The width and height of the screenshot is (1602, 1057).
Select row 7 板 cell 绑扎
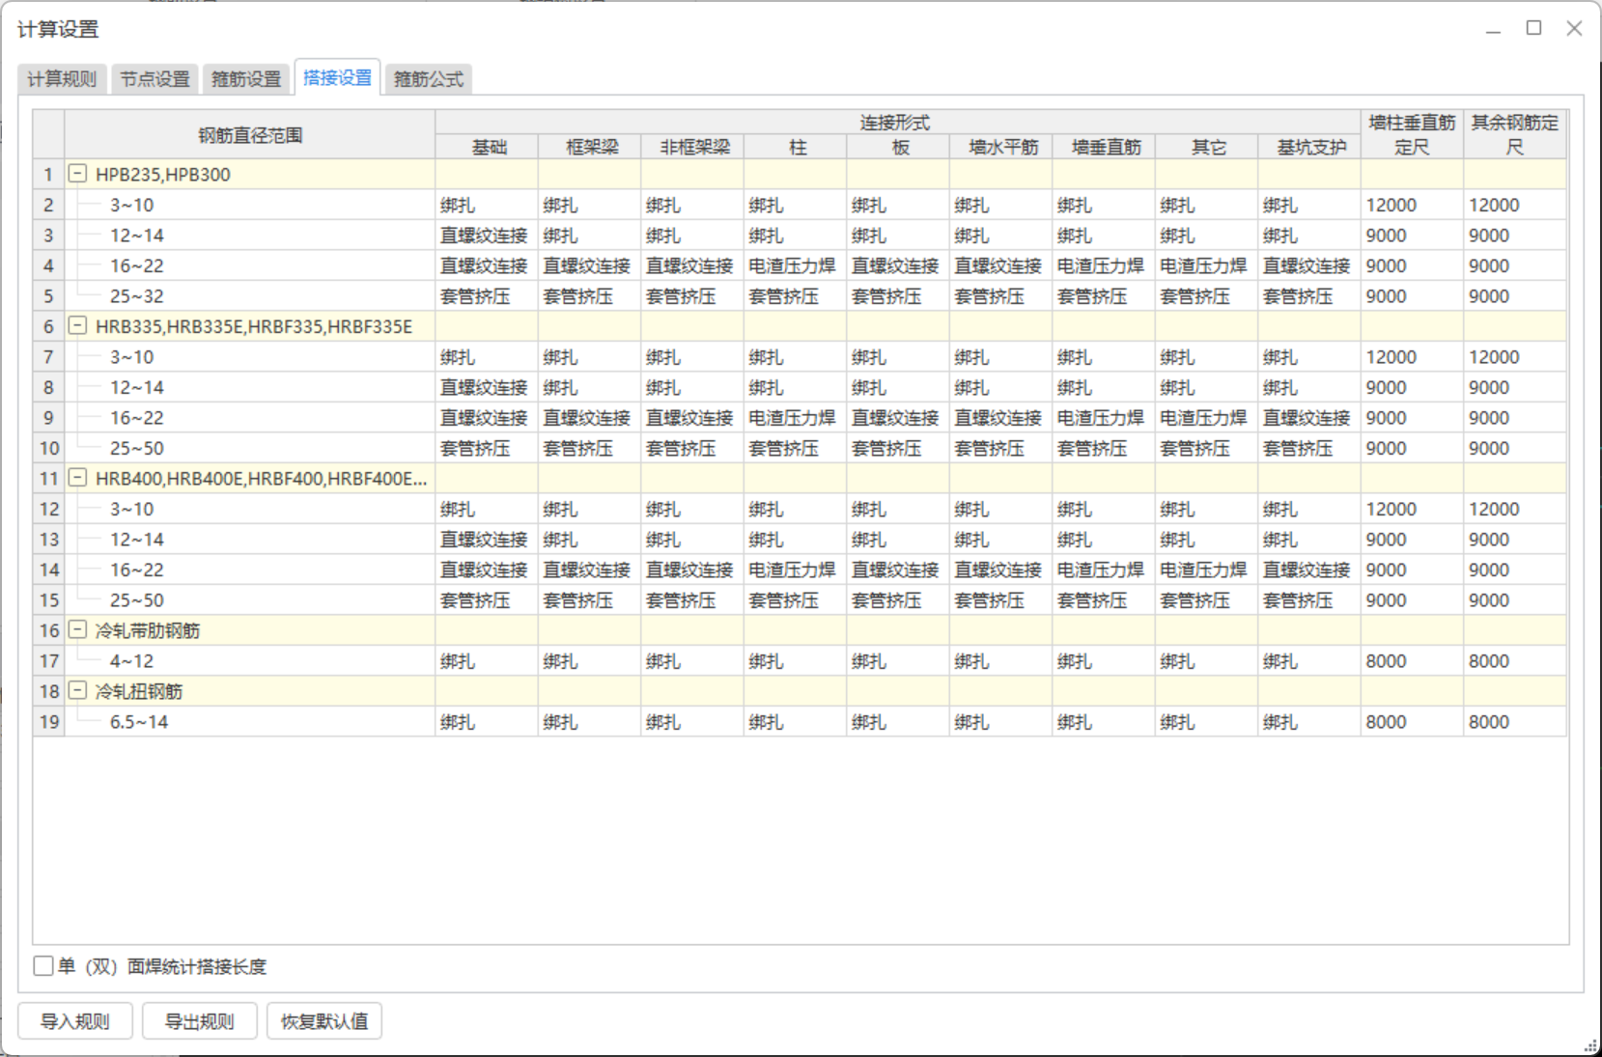tap(898, 357)
